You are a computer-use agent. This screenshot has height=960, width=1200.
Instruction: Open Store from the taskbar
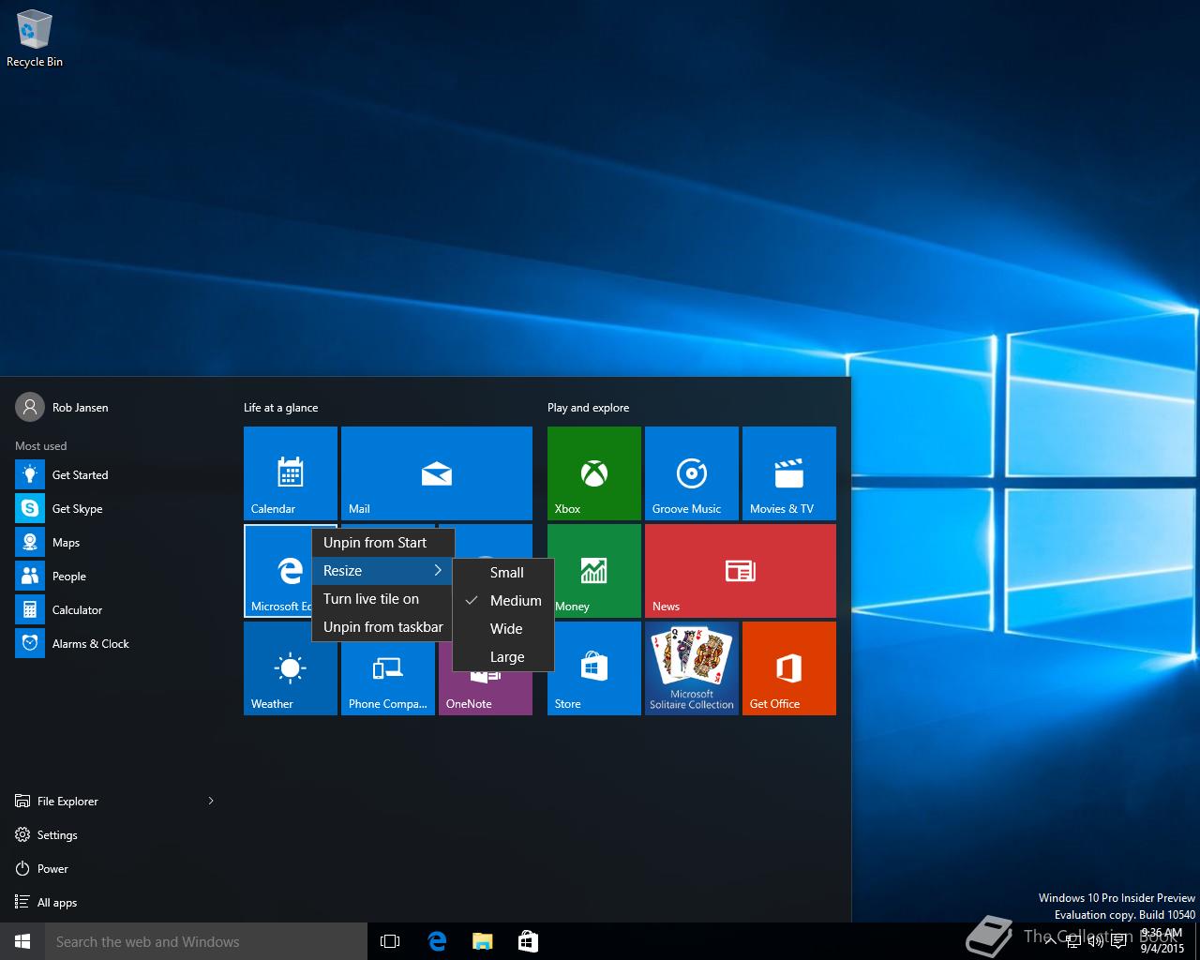(x=528, y=941)
